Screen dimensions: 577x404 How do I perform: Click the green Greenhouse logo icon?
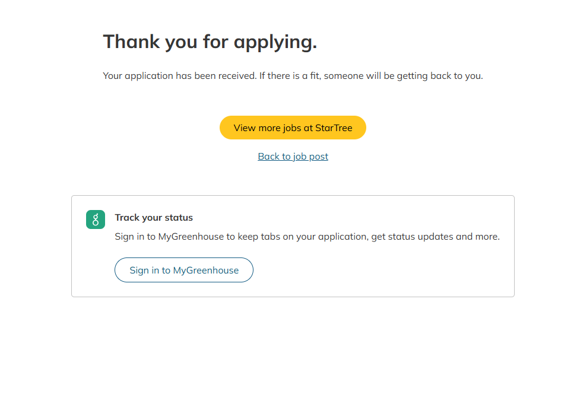tap(95, 220)
